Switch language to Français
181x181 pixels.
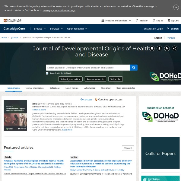pos(170,38)
